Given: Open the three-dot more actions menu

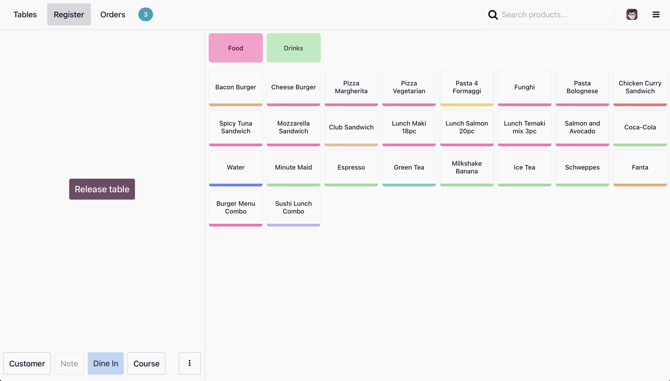Looking at the screenshot, I should tap(189, 363).
